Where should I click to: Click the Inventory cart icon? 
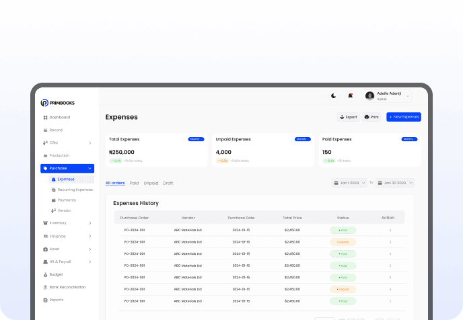[45, 223]
